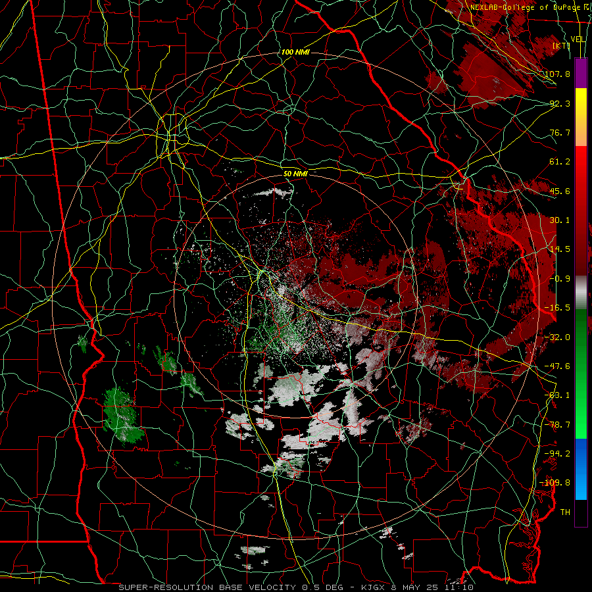Click the "SUPER-RESOLUTION BASE VELOCITY 0.5 DEG" caption
The image size is (592, 592).
coord(231,587)
